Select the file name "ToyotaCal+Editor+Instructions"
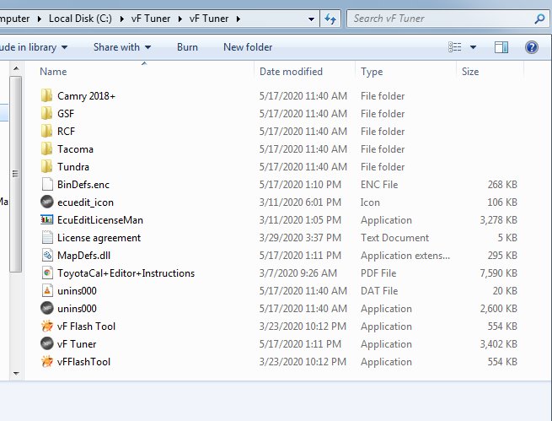This screenshot has height=421, width=552. [x=126, y=273]
